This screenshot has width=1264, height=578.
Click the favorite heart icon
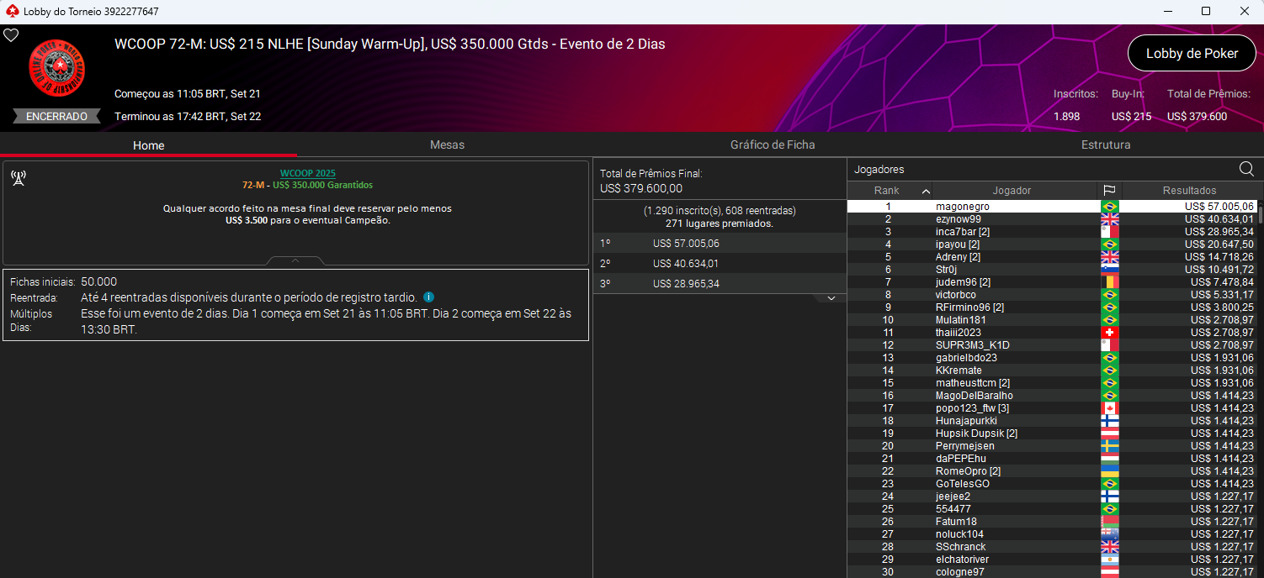(11, 35)
